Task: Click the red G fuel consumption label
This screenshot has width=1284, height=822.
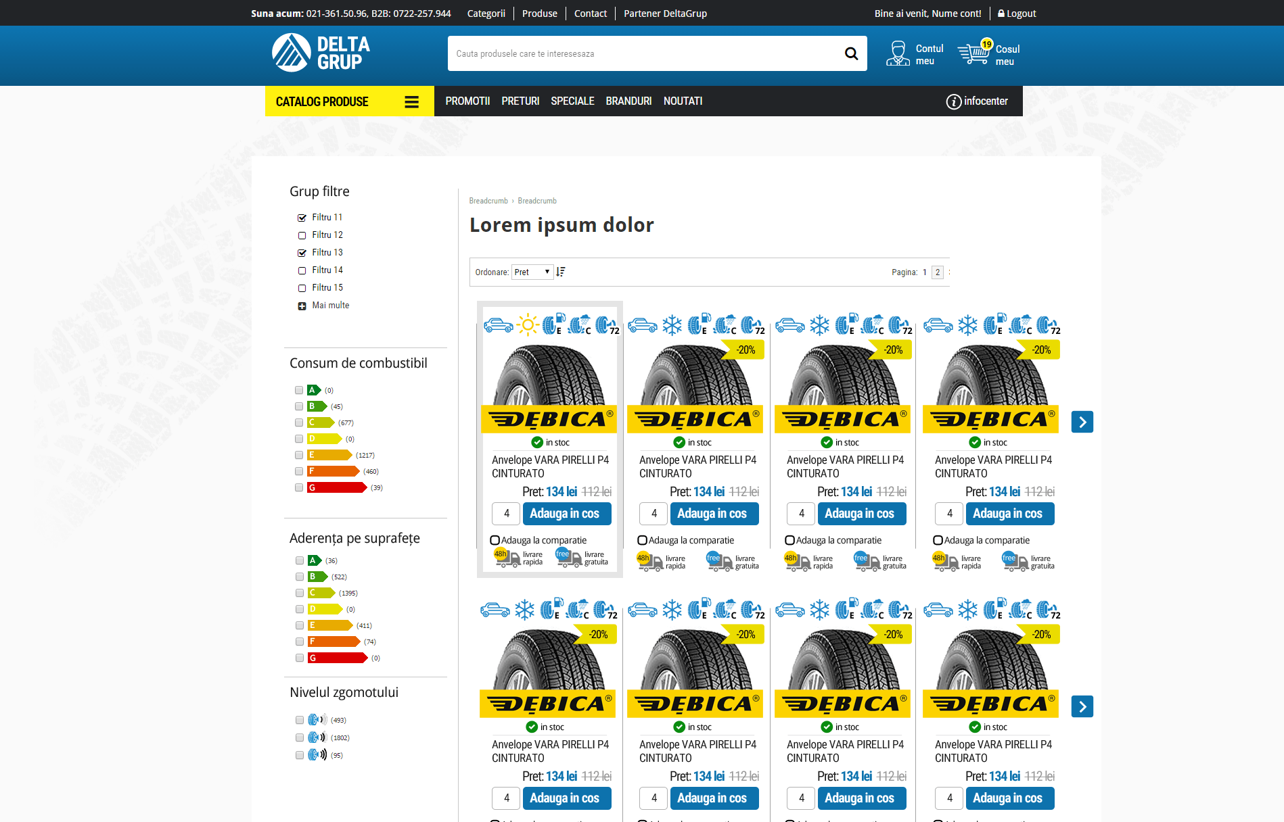Action: click(x=337, y=487)
